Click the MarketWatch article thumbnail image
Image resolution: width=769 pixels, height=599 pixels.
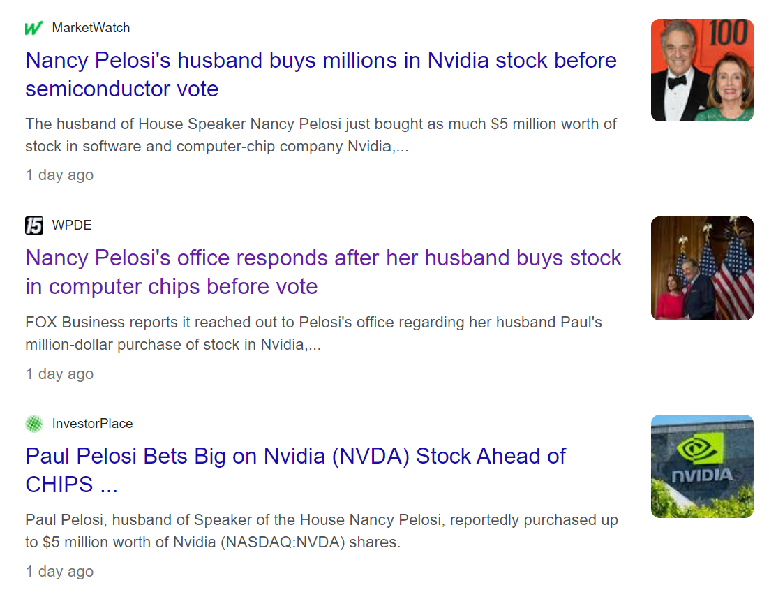(702, 70)
